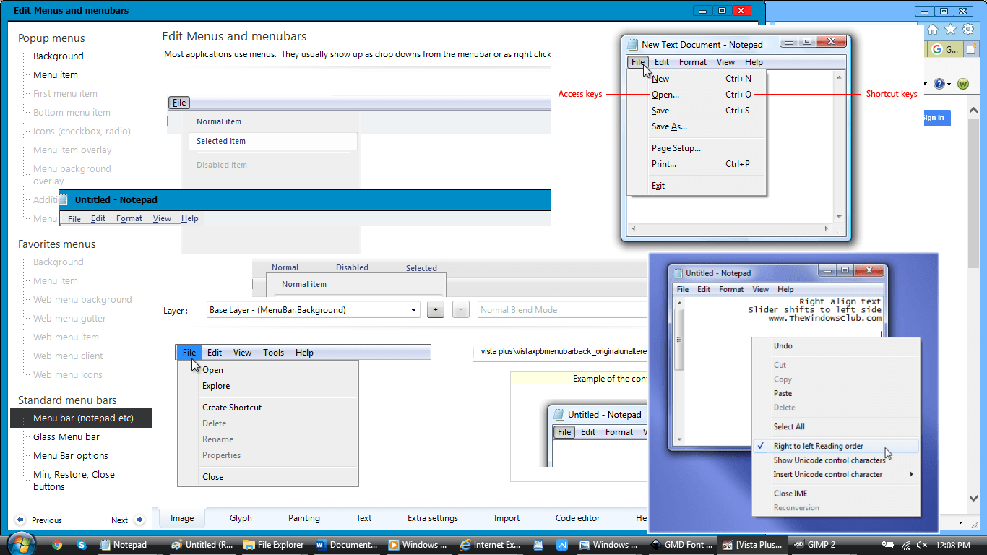Image resolution: width=987 pixels, height=555 pixels.
Task: Open Internet Explorer tools gear icon
Action: pos(967,30)
